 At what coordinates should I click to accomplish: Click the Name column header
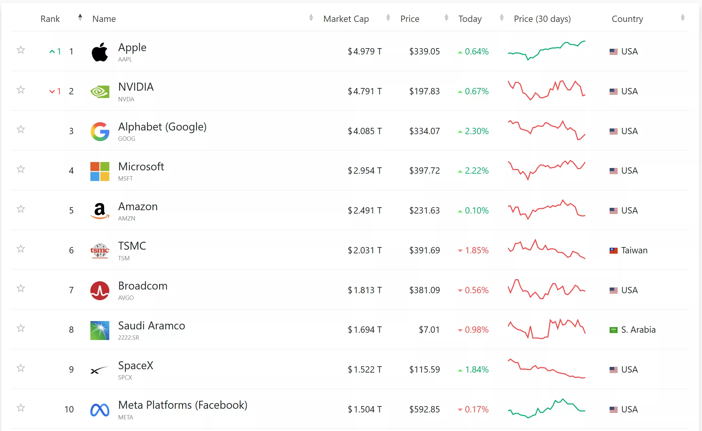104,19
